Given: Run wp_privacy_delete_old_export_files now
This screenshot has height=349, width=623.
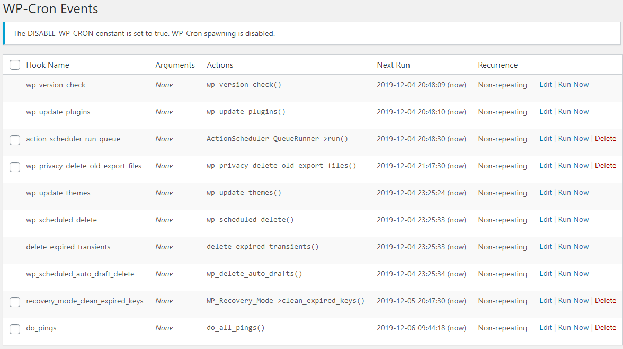Looking at the screenshot, I should pos(573,166).
